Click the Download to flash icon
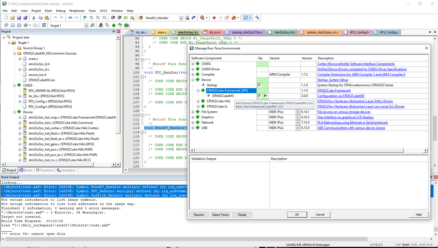Viewport: 438px width, 248px height. (44, 25)
